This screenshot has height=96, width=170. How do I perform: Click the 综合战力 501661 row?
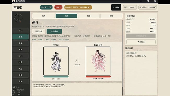[x=141, y=19]
